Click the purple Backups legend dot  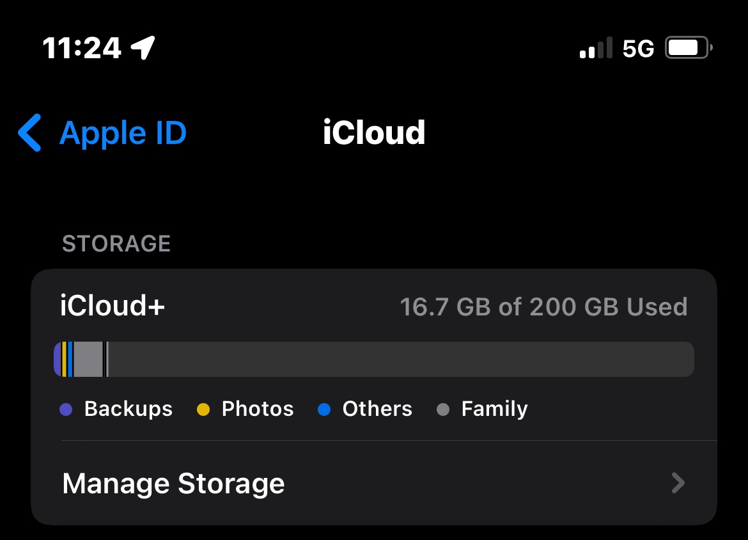66,409
